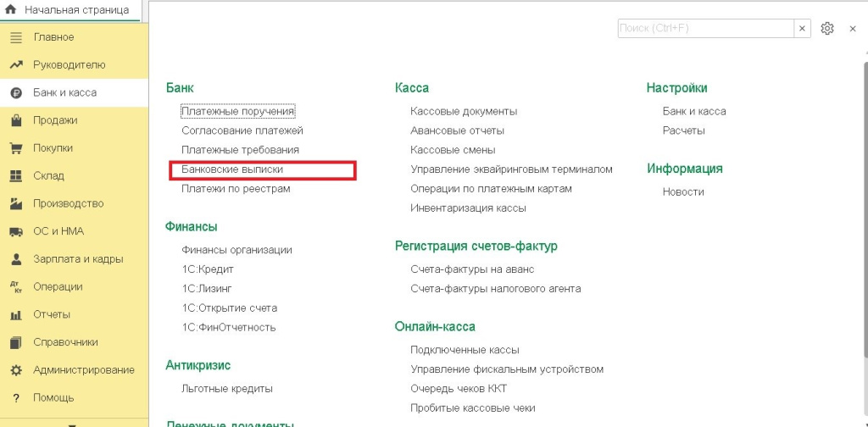Open Платежные поручения
Viewport: 868px width, 427px height.
coord(238,111)
